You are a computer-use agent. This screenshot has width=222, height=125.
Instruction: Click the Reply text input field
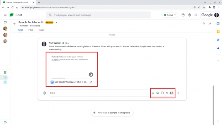click(98, 93)
